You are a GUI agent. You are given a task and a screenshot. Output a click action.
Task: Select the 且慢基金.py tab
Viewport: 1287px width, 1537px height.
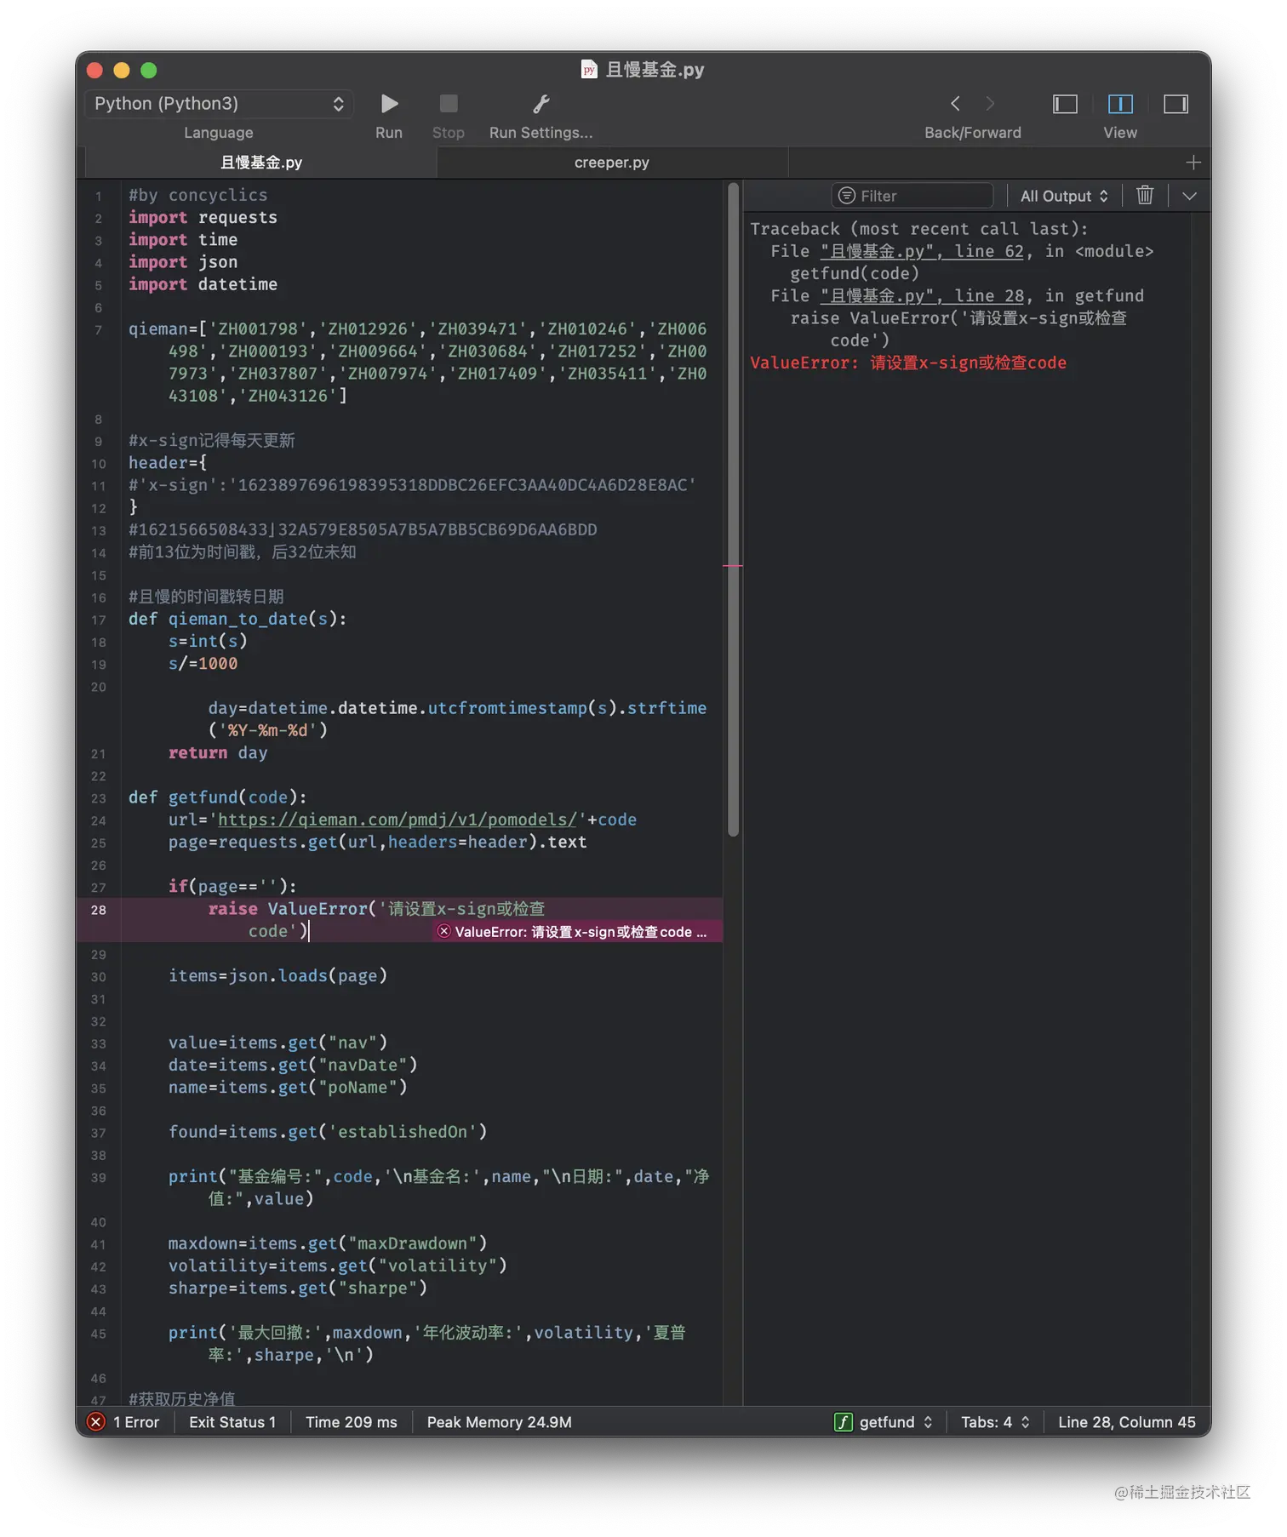pyautogui.click(x=261, y=162)
